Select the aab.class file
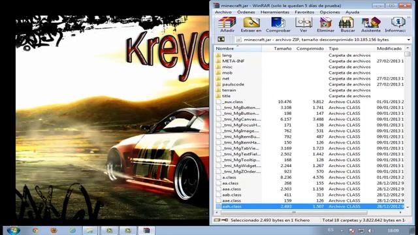Screen dimensions: 418x235 pos(232,195)
